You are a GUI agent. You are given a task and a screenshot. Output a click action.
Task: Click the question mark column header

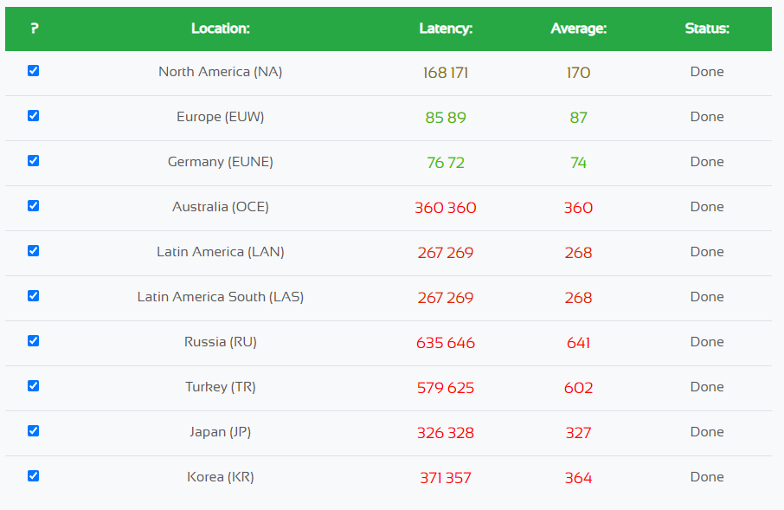[x=34, y=29]
